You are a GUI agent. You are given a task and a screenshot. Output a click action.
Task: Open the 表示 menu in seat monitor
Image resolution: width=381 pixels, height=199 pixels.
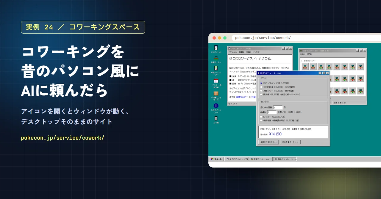302,54
